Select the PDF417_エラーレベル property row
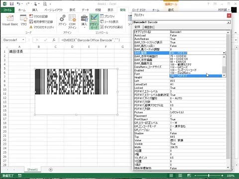 pyautogui.click(x=180, y=91)
